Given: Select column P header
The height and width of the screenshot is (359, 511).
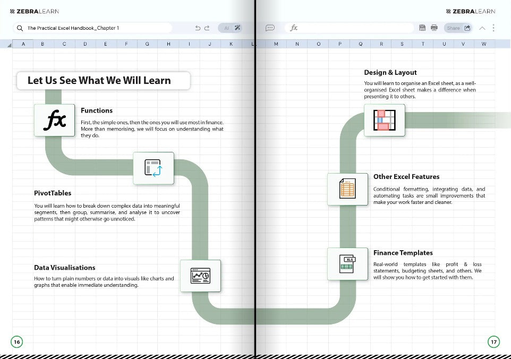Looking at the screenshot, I should pos(340,44).
